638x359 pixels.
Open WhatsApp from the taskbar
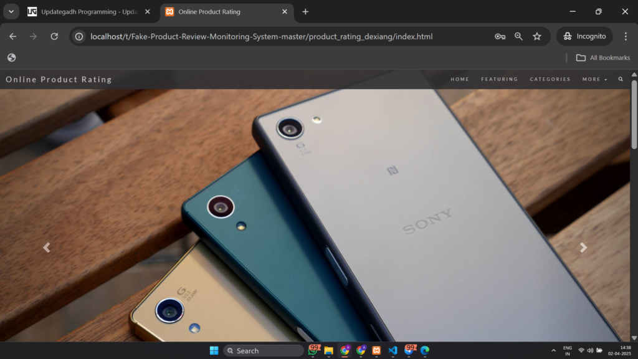pyautogui.click(x=313, y=350)
